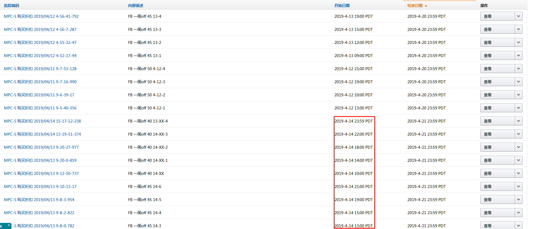Expand action dropdown for FB 一周off 40 14-XX-2

tap(519, 147)
